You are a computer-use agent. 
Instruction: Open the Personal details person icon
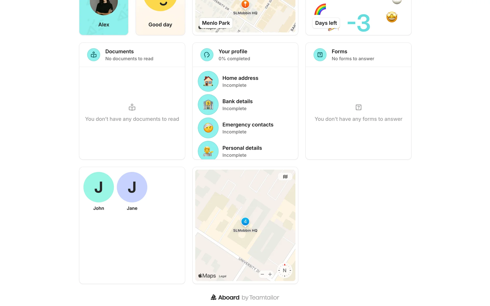[208, 150]
